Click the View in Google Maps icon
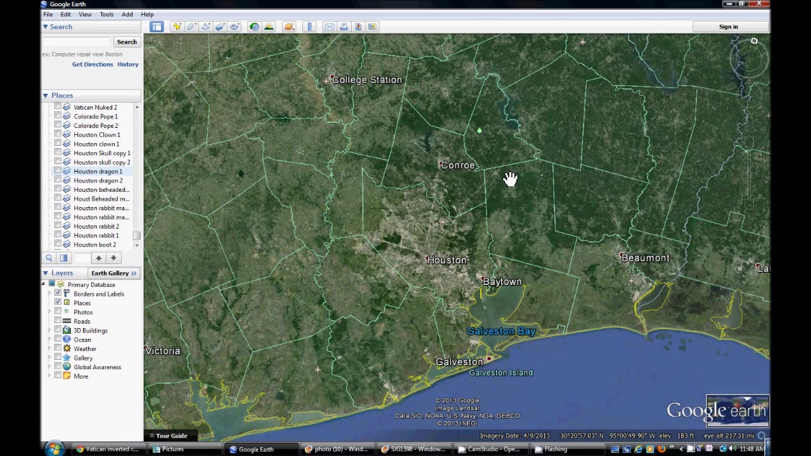This screenshot has width=811, height=456. [358, 27]
